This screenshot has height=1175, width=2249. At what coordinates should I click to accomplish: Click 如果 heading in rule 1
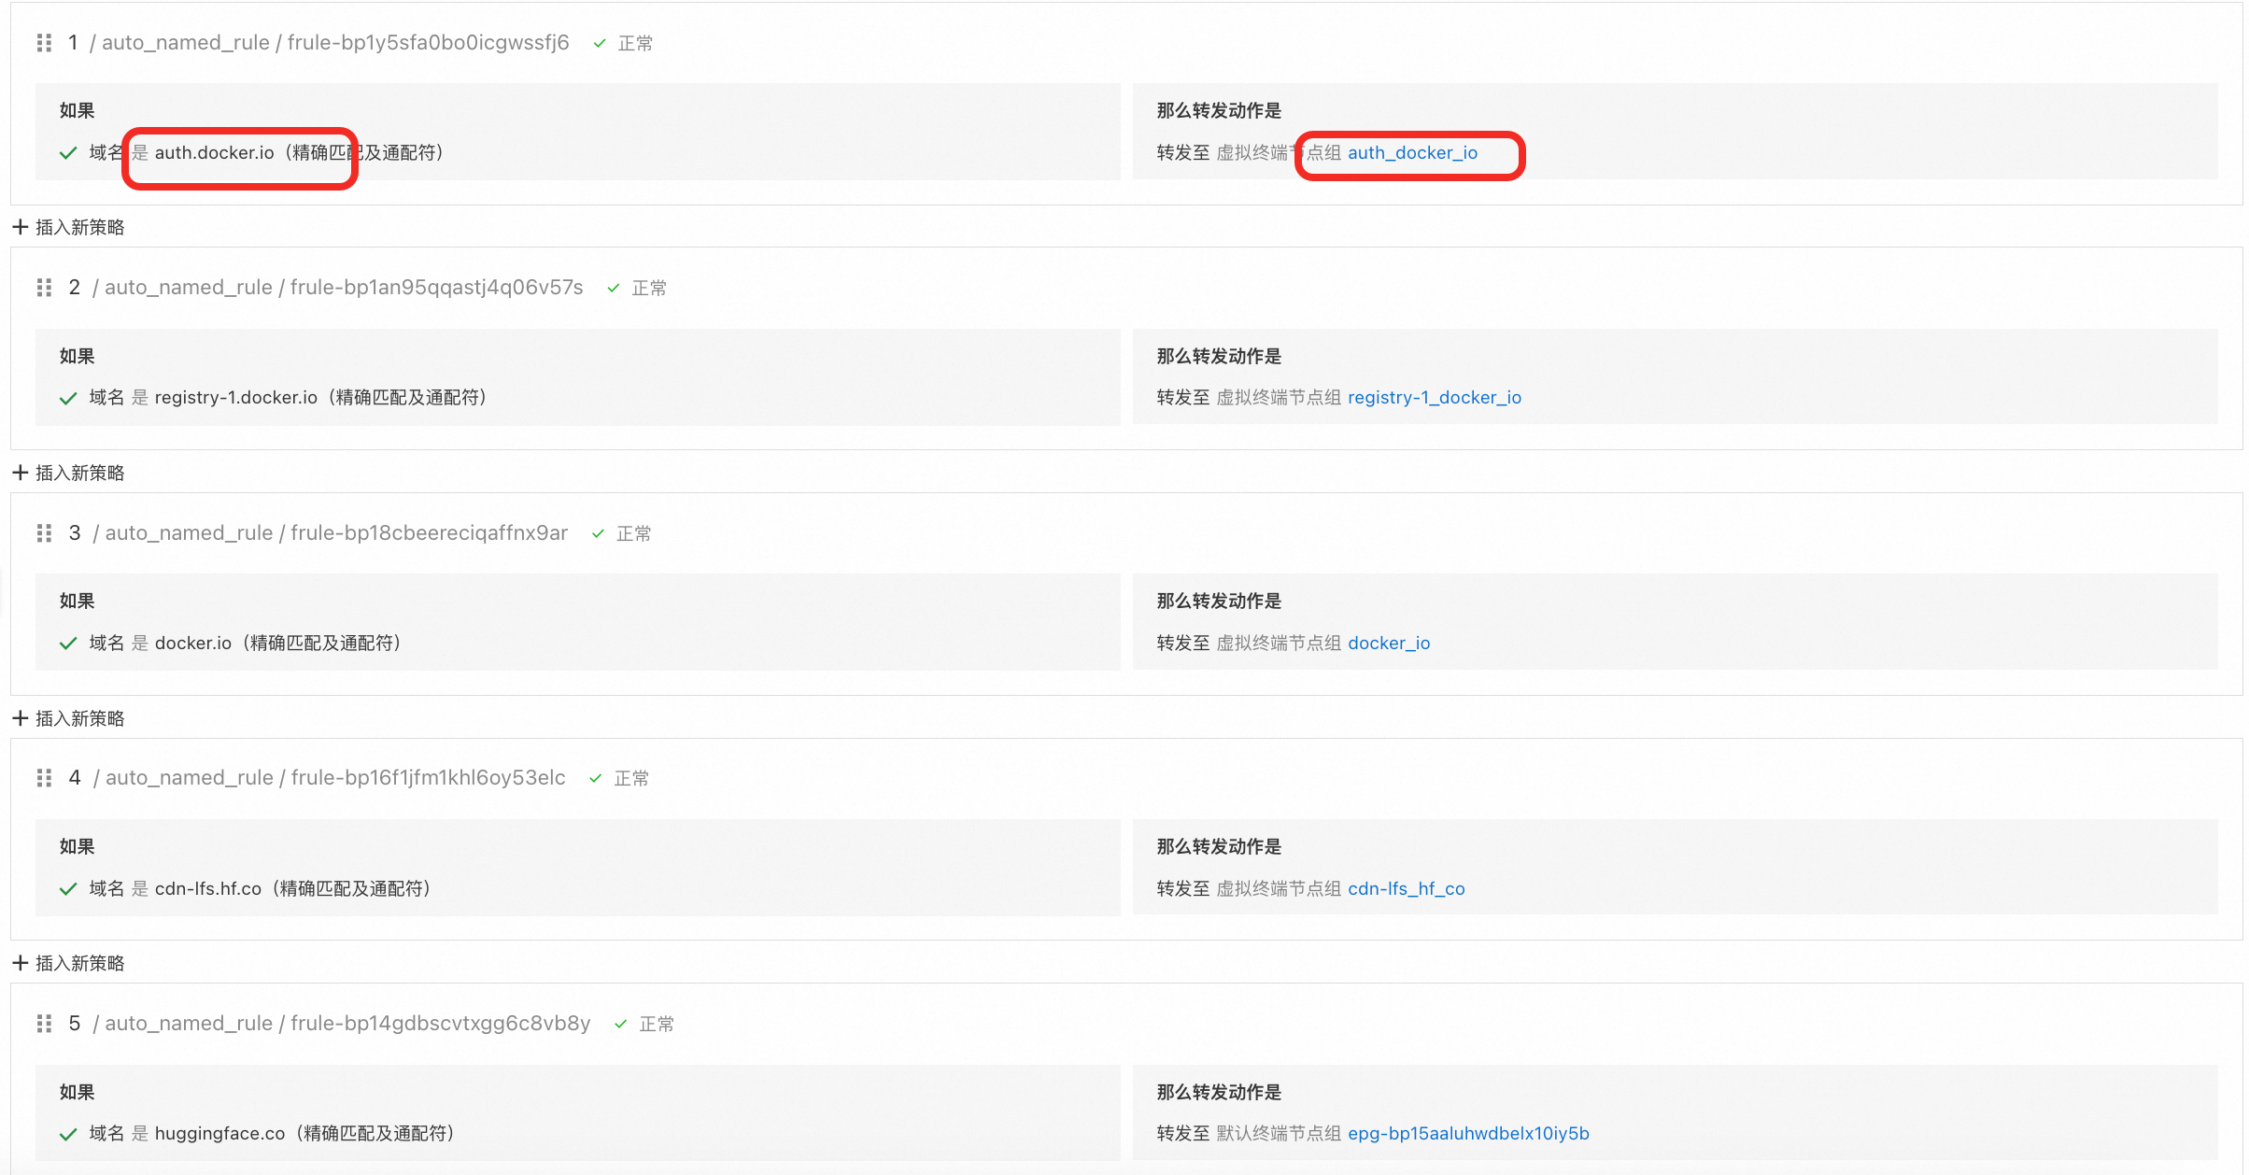pyautogui.click(x=77, y=111)
